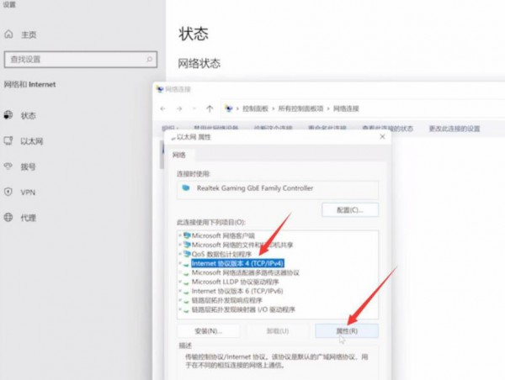
Task: Click 网络连接 in the breadcrumb path
Action: point(346,108)
